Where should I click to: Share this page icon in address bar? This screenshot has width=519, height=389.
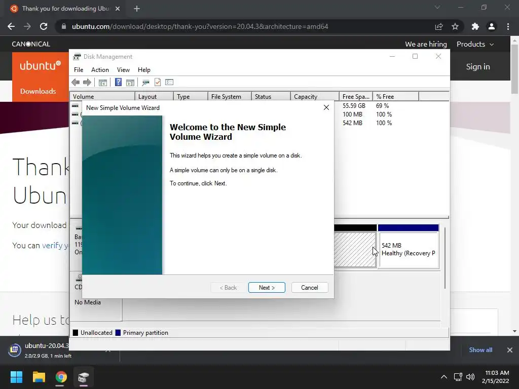tap(439, 26)
